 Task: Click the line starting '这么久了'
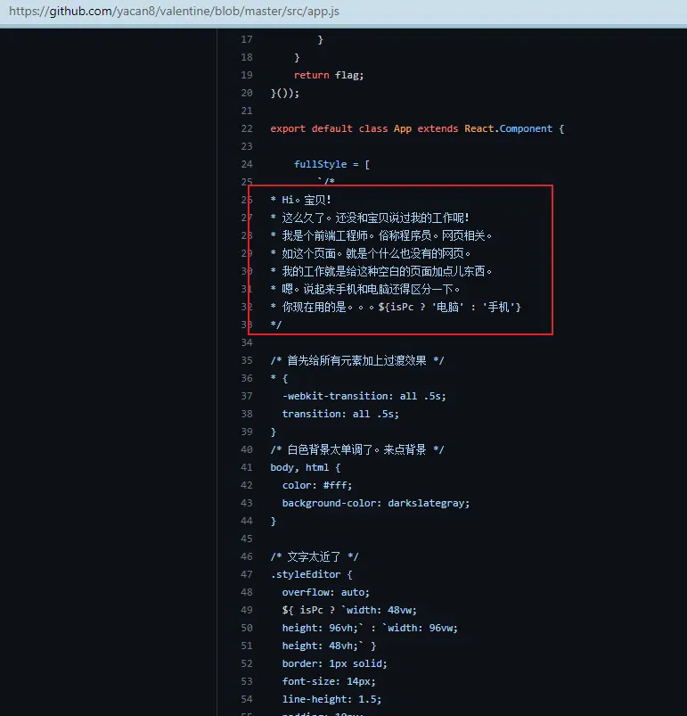pyautogui.click(x=370, y=218)
